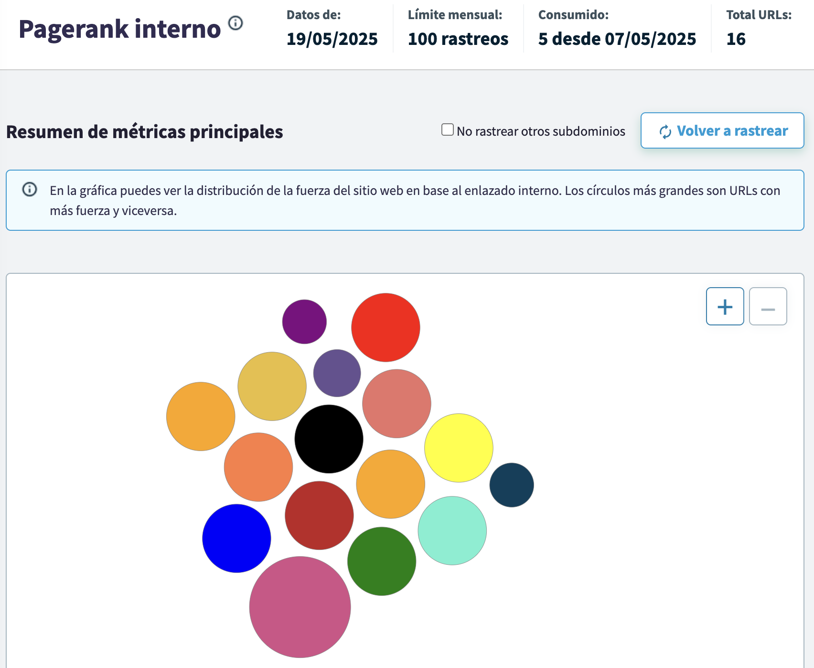Click the Total URLs value 16
The height and width of the screenshot is (668, 814).
736,39
